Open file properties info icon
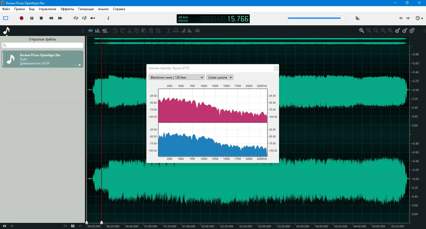The image size is (426, 229). point(108,18)
